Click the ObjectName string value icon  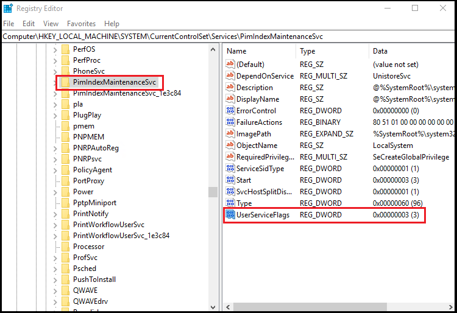[230, 146]
